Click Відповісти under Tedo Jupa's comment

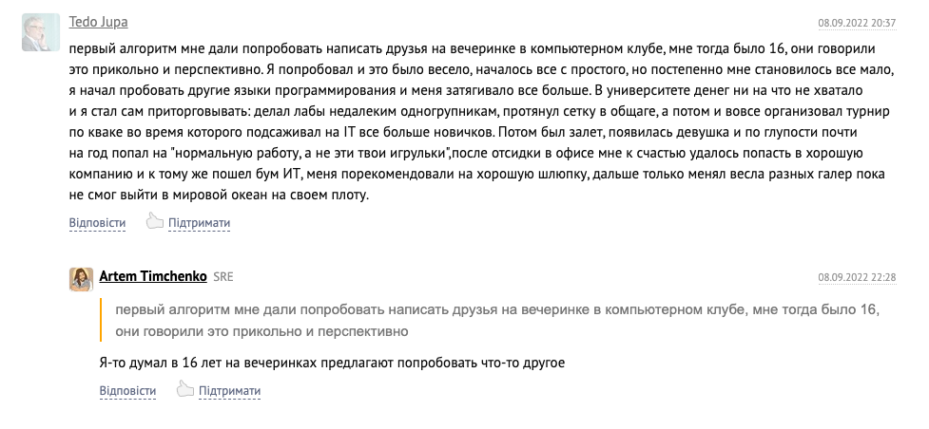(97, 223)
